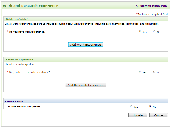Click the Work and Research Experience heading
The width and height of the screenshot is (171, 127).
31,6
